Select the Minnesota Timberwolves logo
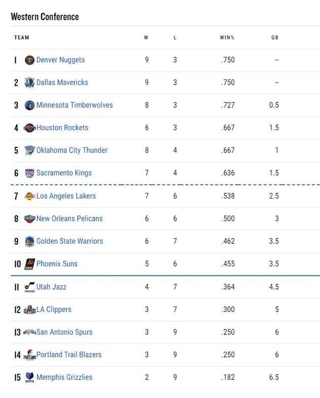320x398 pixels. point(29,105)
